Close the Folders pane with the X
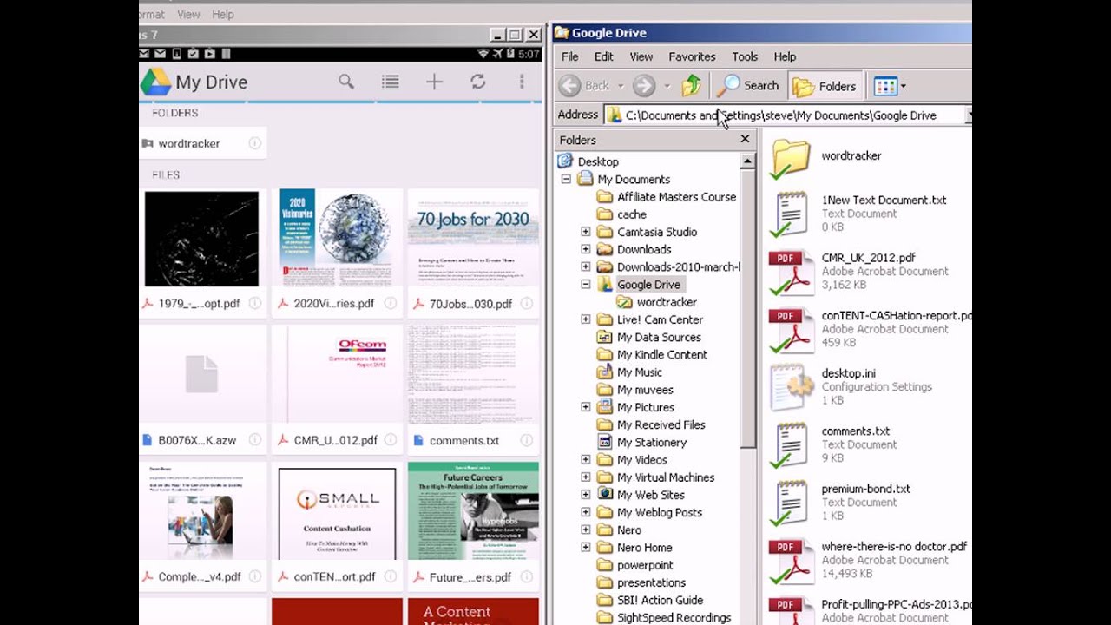 tap(745, 139)
